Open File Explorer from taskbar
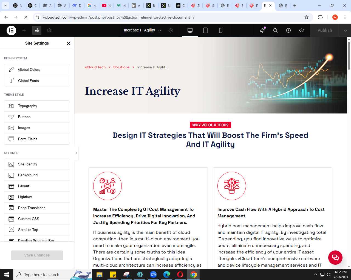Image resolution: width=351 pixels, height=280 pixels. (x=100, y=275)
